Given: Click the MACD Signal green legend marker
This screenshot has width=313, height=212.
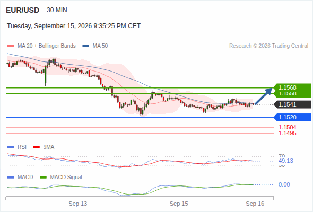Looking at the screenshot, I should 43,178.
